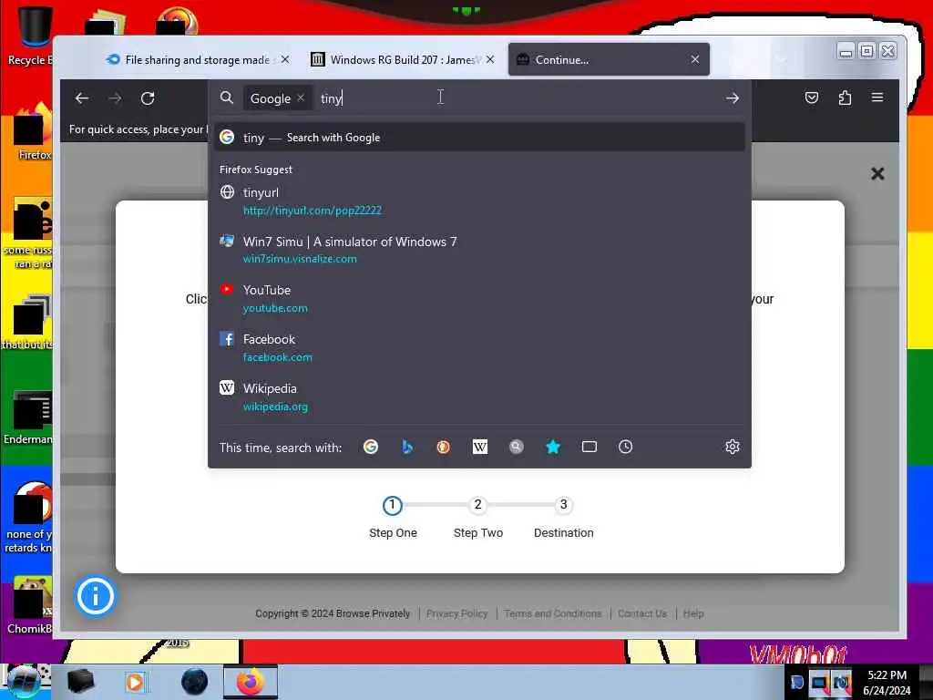This screenshot has height=700, width=933.
Task: Close the page overlay with the X
Action: point(877,174)
